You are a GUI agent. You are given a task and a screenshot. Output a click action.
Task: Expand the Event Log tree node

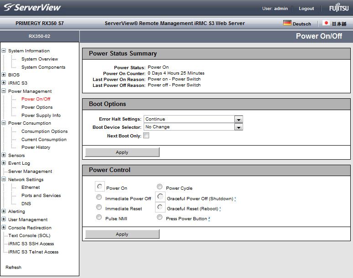coord(4,163)
